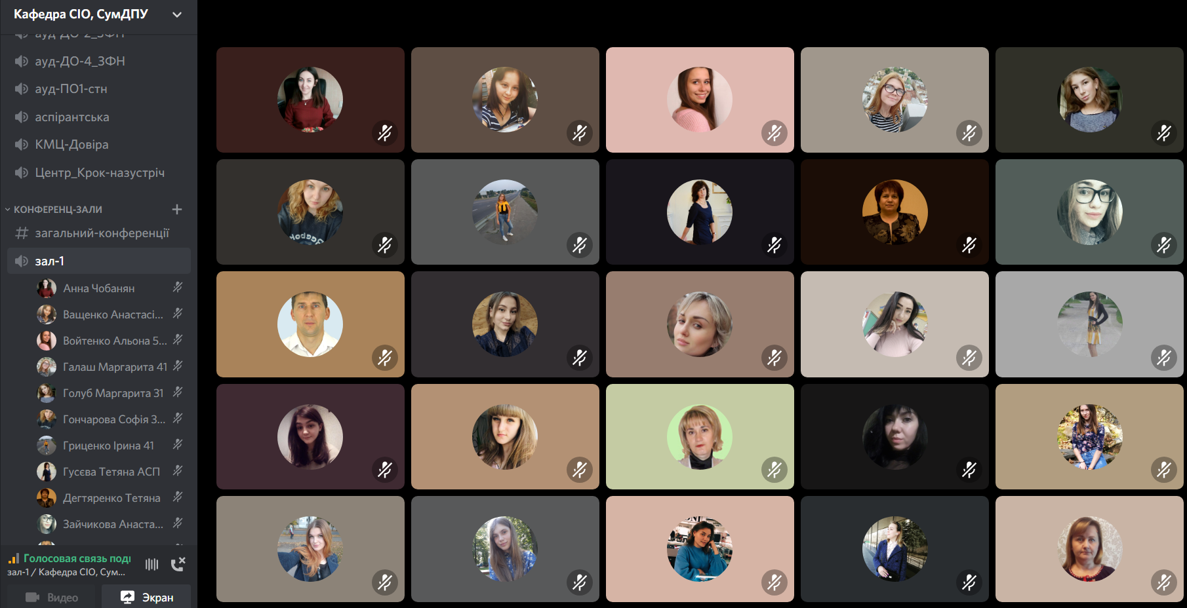
Task: Click muted mic icon beside Анна Чобанян
Action: point(177,288)
